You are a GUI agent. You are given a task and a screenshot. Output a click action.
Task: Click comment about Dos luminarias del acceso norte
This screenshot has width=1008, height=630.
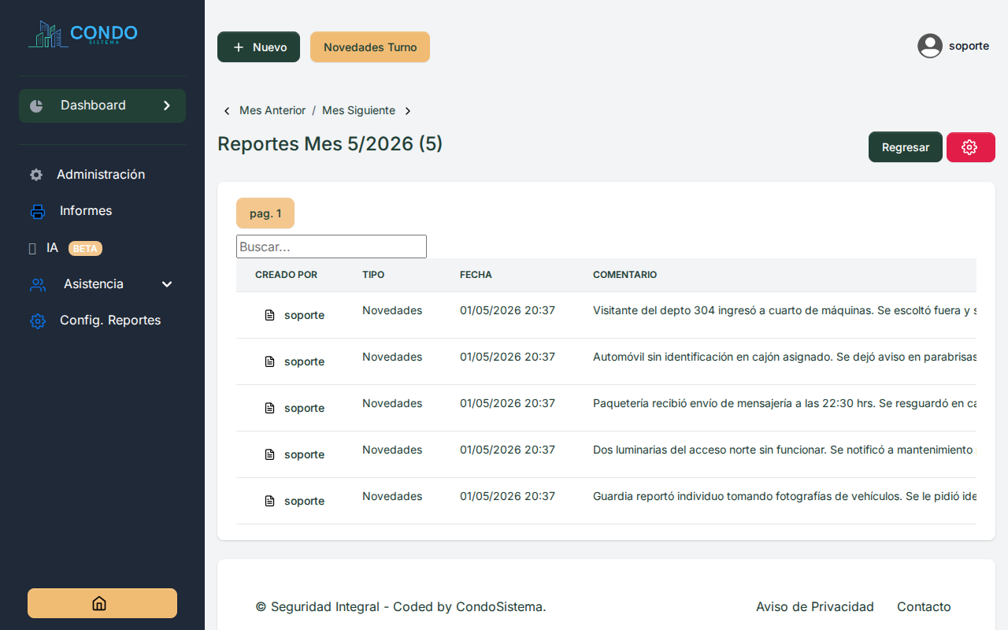coord(784,450)
